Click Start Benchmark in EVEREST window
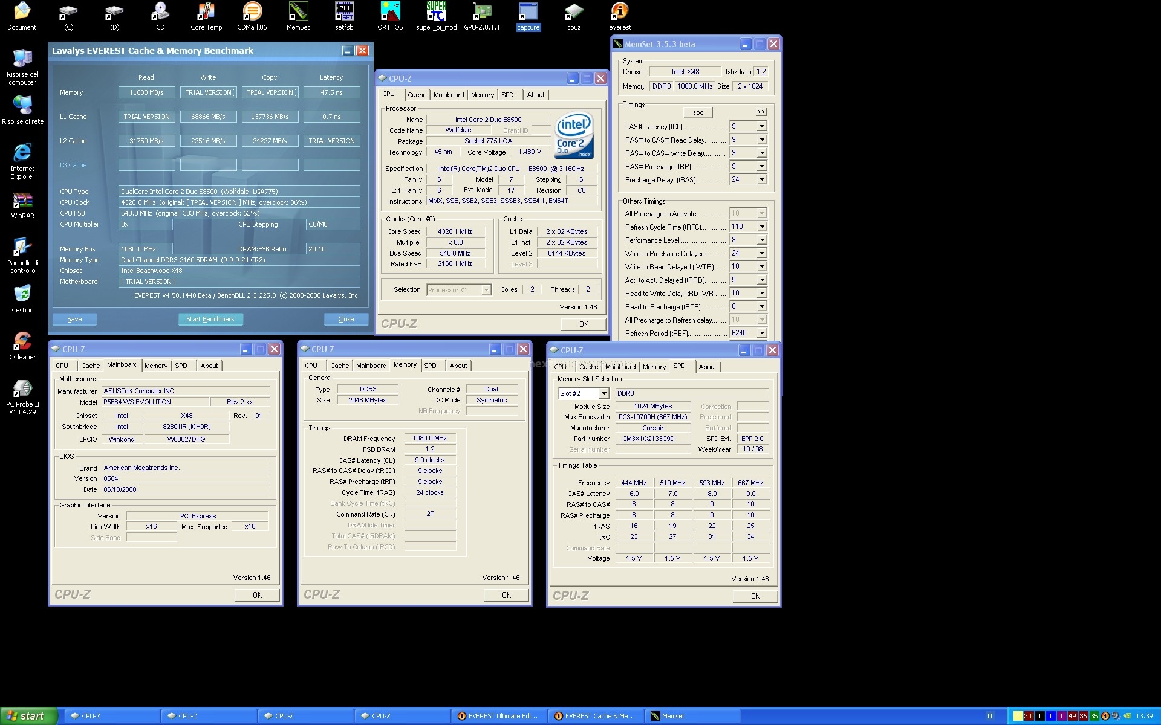This screenshot has height=725, width=1161. [x=210, y=319]
